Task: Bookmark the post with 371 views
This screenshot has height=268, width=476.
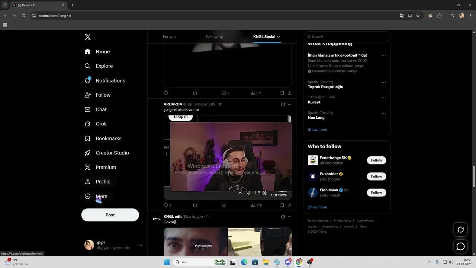Action: pyautogui.click(x=282, y=93)
